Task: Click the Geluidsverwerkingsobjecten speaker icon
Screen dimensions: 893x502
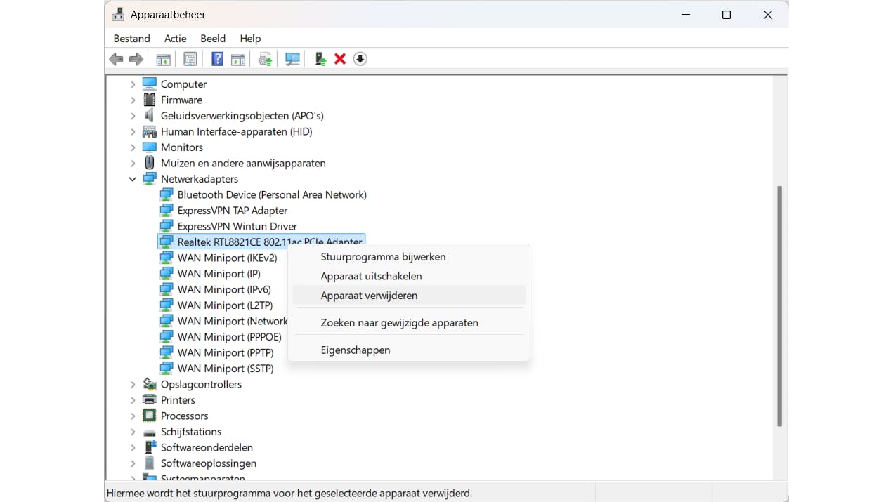Action: 149,115
